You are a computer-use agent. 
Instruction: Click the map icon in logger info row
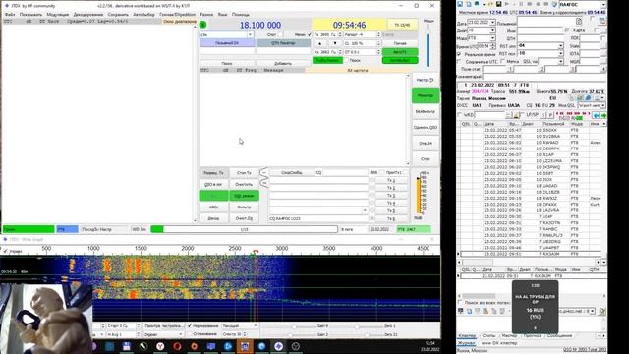580,98
